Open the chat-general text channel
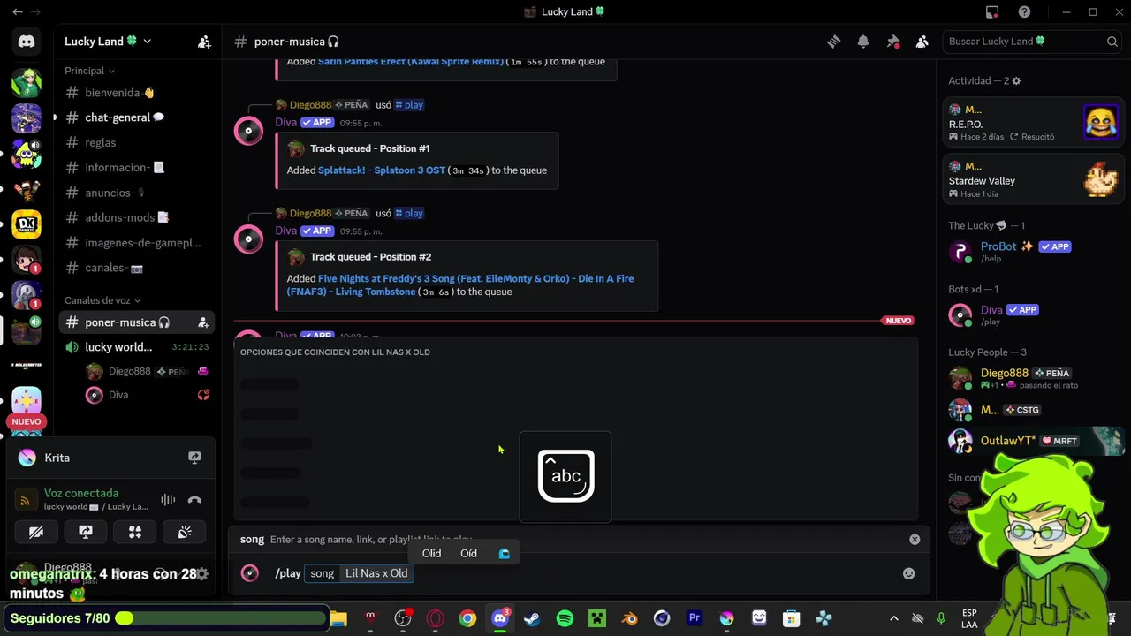 [137, 117]
